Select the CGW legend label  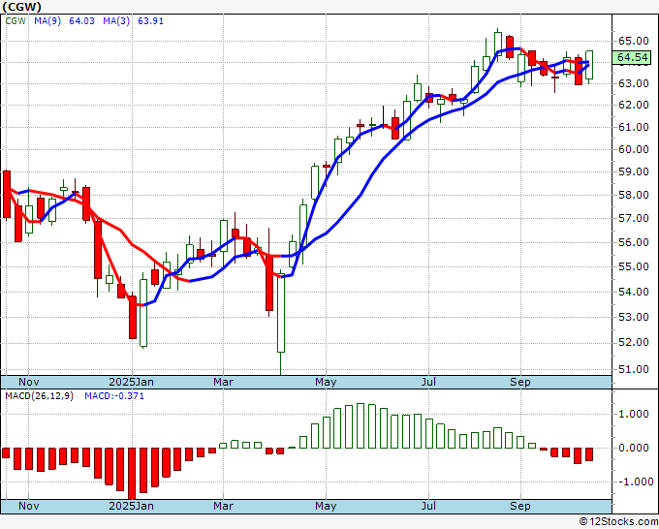[x=16, y=21]
